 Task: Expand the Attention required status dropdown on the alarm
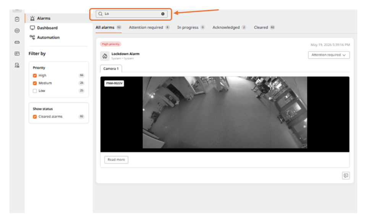(x=329, y=55)
